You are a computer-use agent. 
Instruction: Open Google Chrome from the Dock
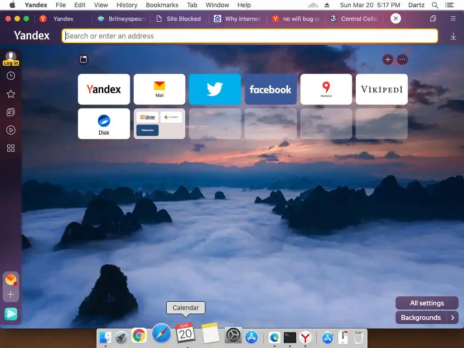click(139, 336)
